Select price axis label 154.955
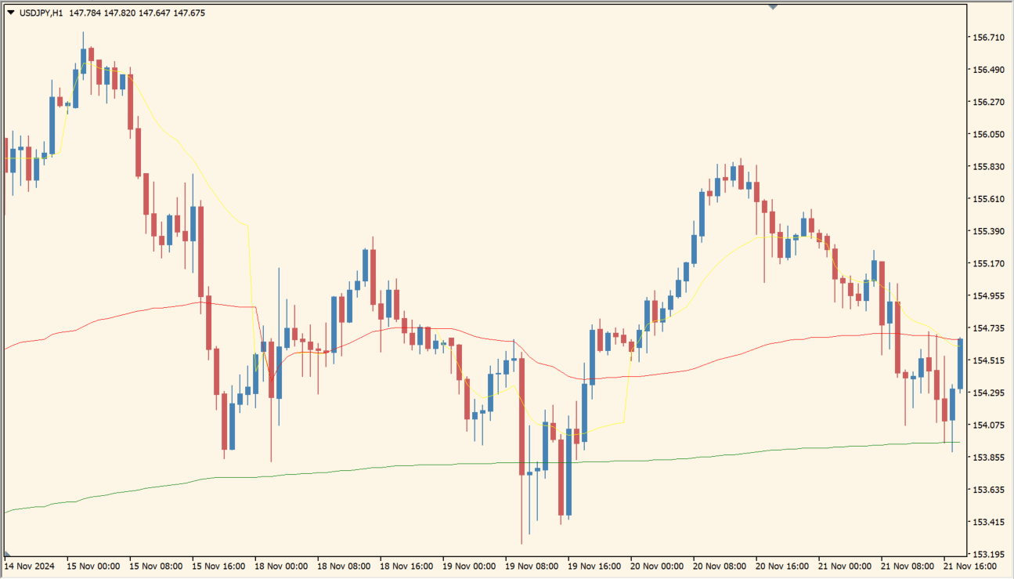This screenshot has width=1014, height=579. pos(988,296)
